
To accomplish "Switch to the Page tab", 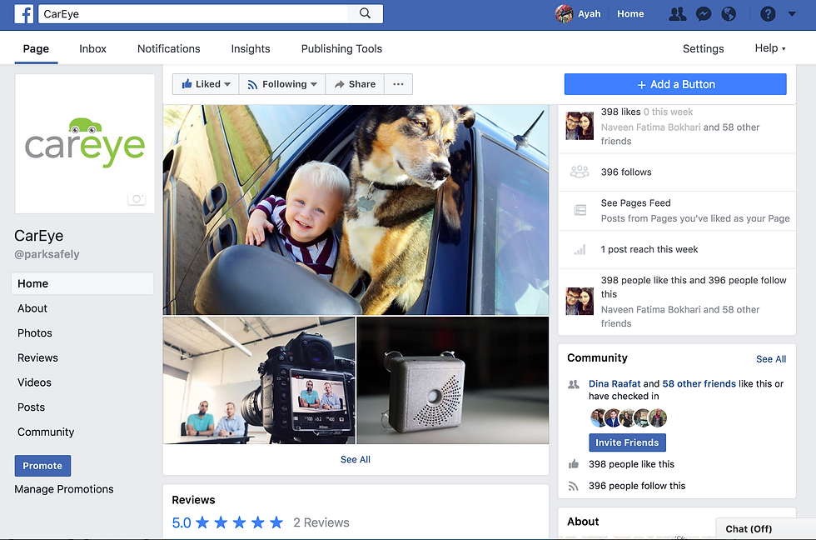I will click(x=36, y=49).
